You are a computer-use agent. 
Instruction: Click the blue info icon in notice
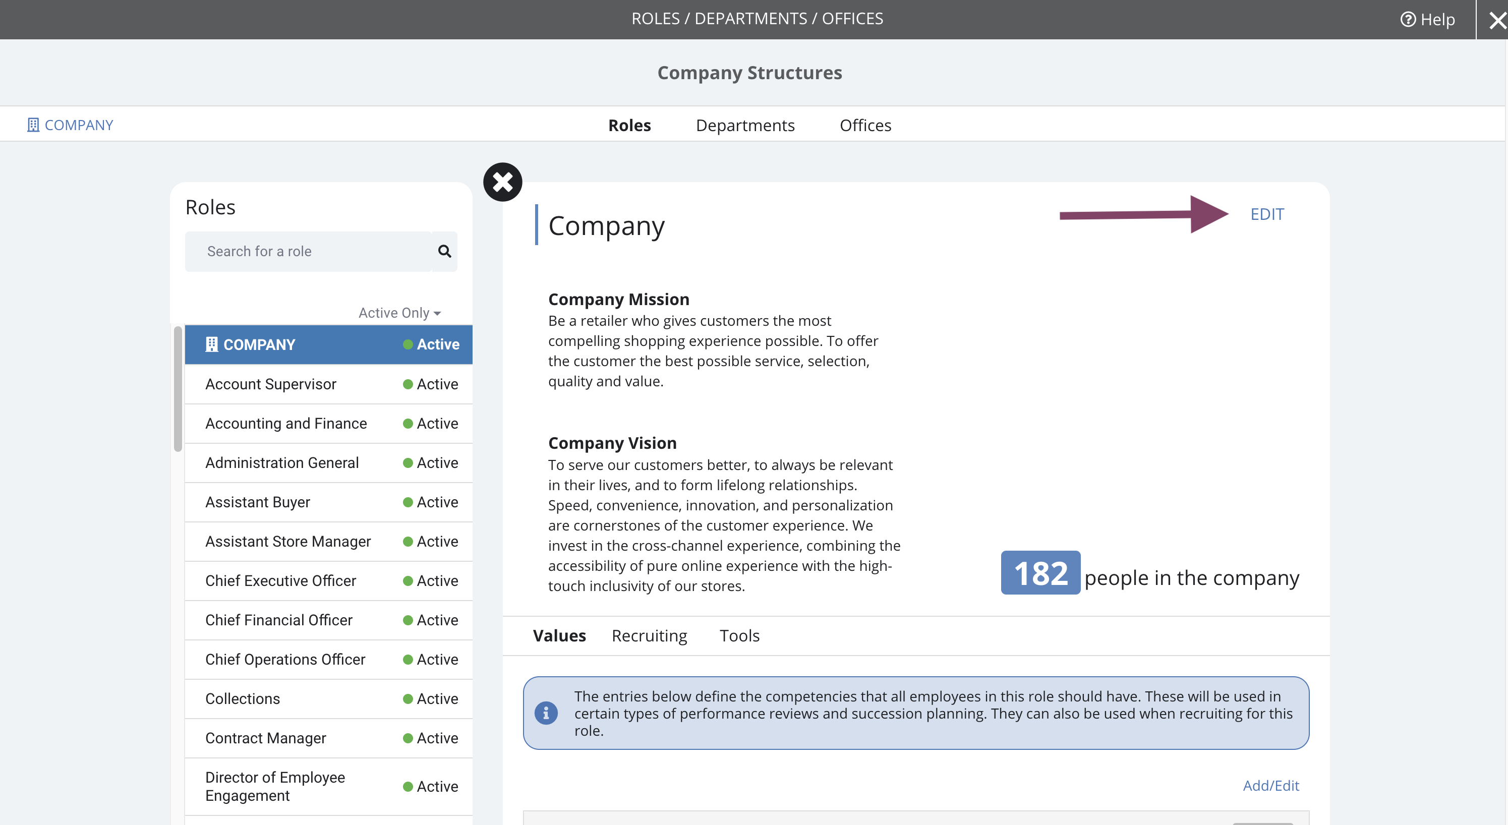[x=546, y=713]
